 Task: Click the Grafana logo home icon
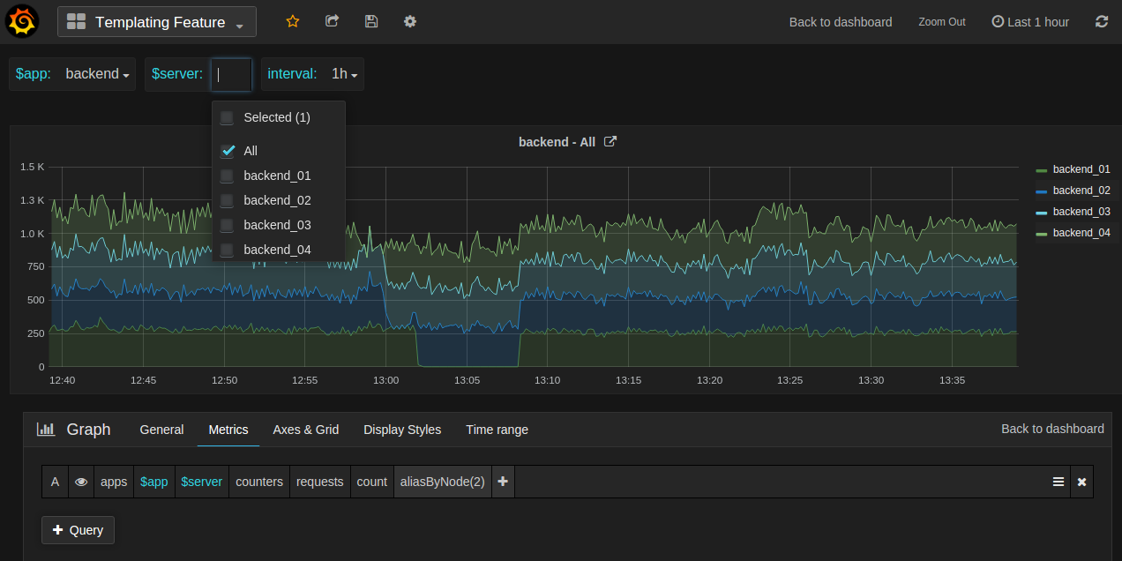point(22,22)
